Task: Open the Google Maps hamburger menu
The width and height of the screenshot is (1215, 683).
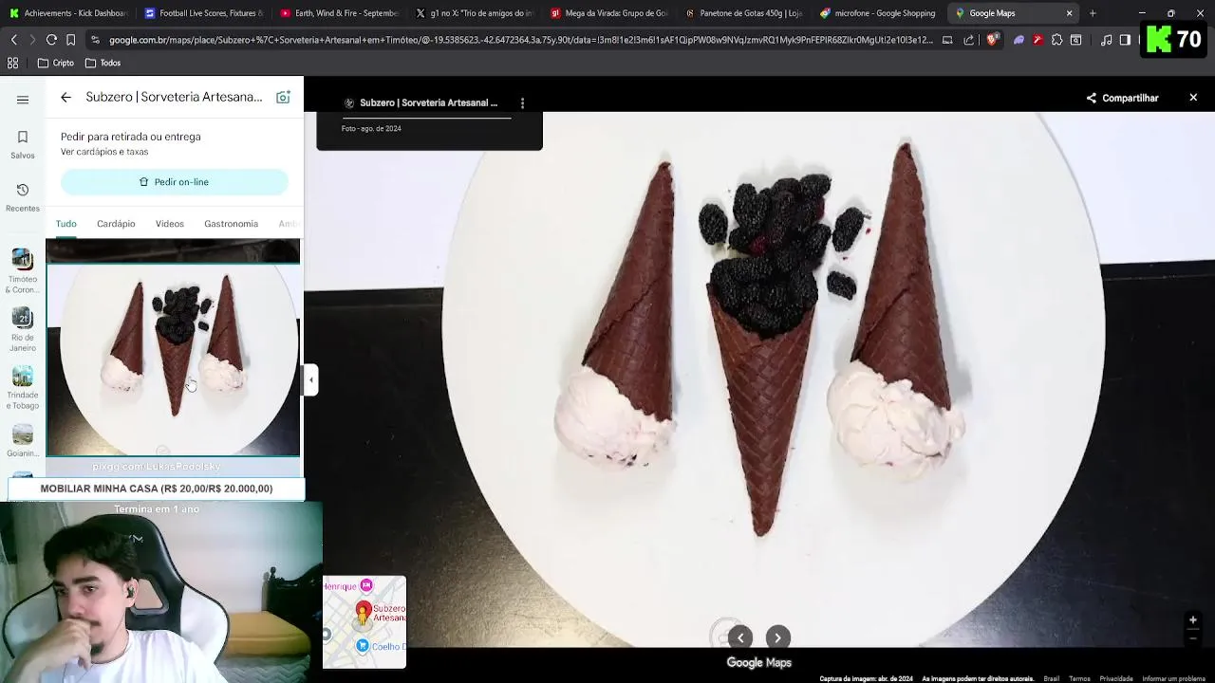Action: 23,100
